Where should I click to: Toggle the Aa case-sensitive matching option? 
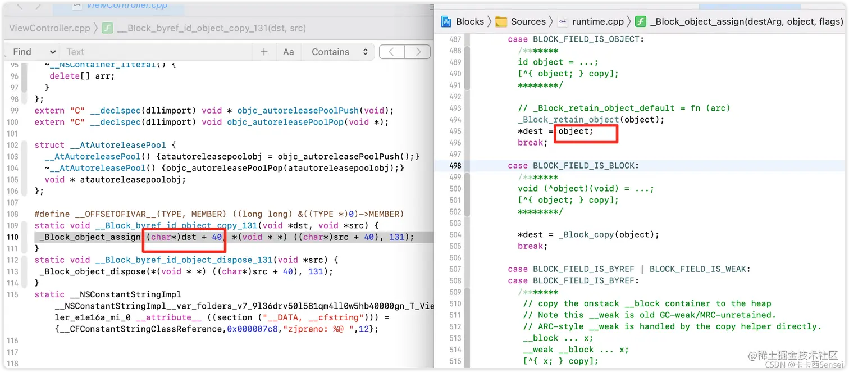[289, 52]
